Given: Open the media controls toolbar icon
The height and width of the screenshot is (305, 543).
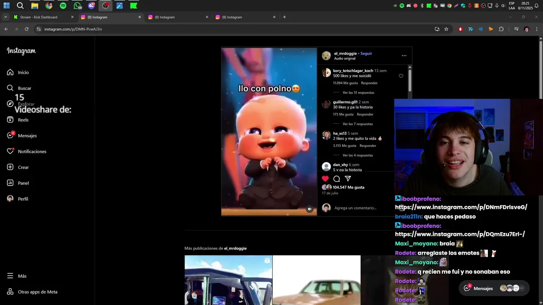Looking at the screenshot, I should pos(516,29).
